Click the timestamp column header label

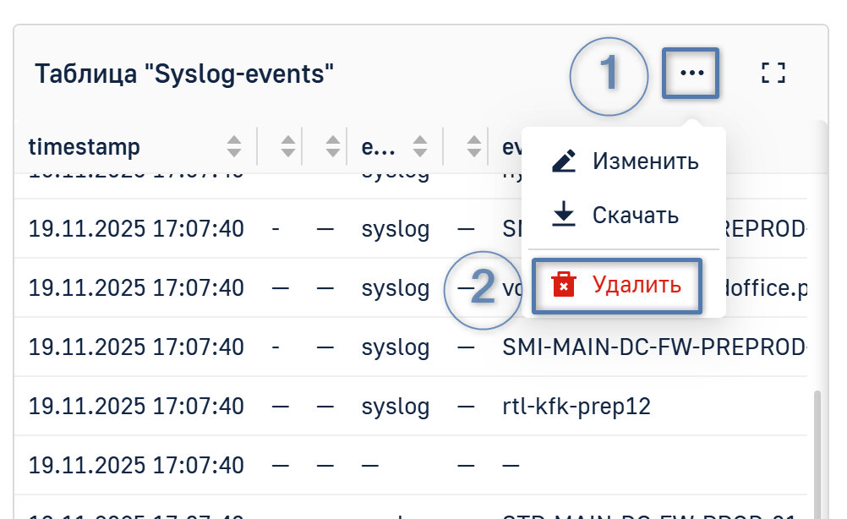pyautogui.click(x=85, y=146)
